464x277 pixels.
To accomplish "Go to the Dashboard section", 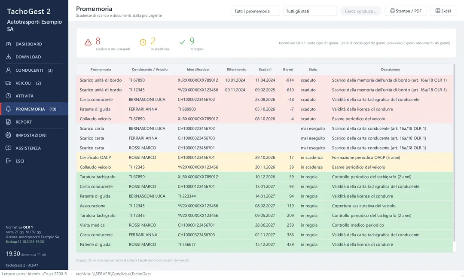I will click(x=34, y=44).
